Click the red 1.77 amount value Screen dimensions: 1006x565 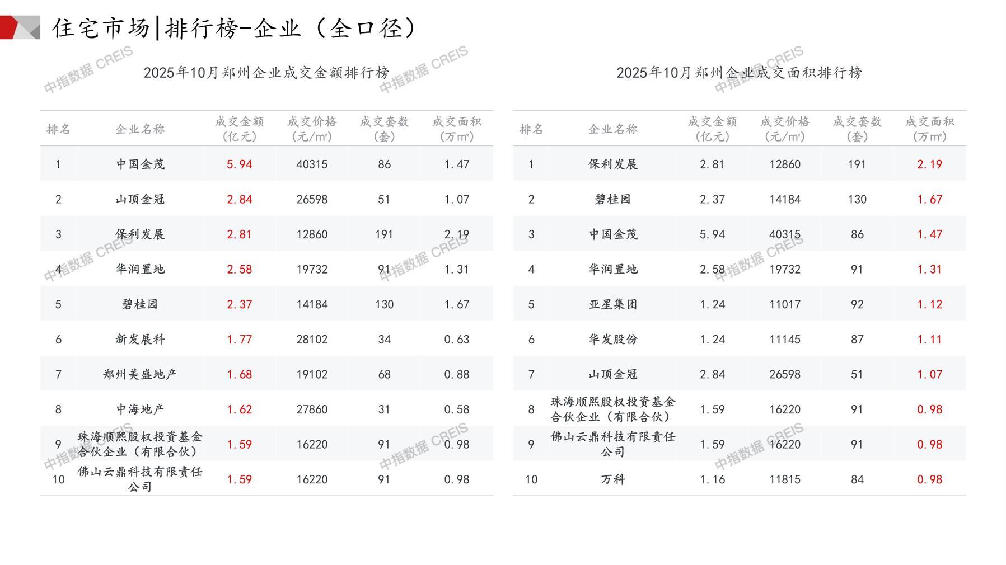(x=239, y=340)
